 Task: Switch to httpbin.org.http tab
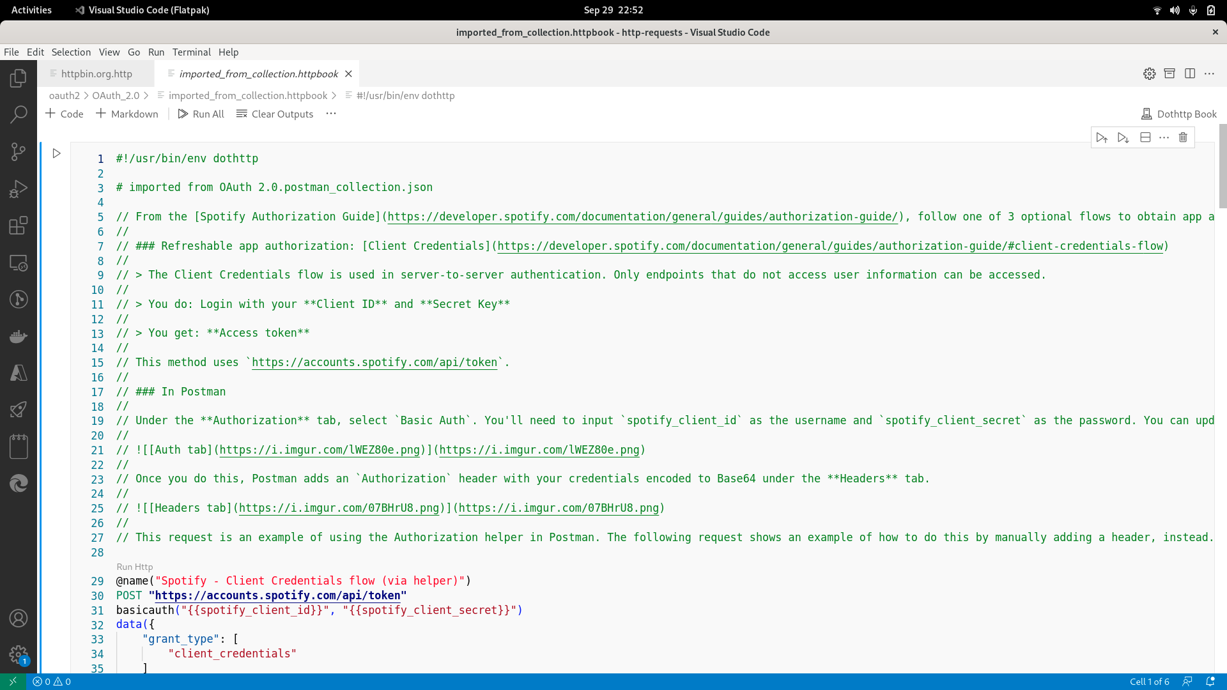96,73
